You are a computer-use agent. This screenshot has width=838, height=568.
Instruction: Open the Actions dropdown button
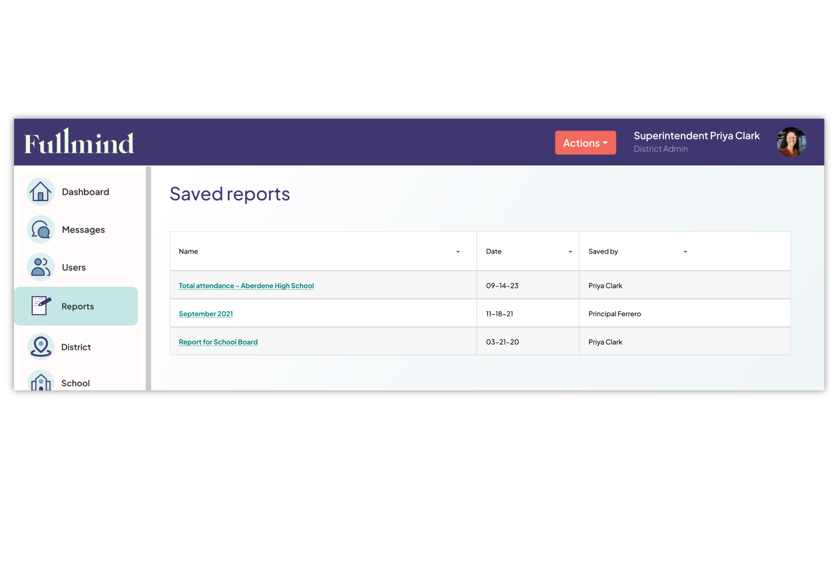585,143
